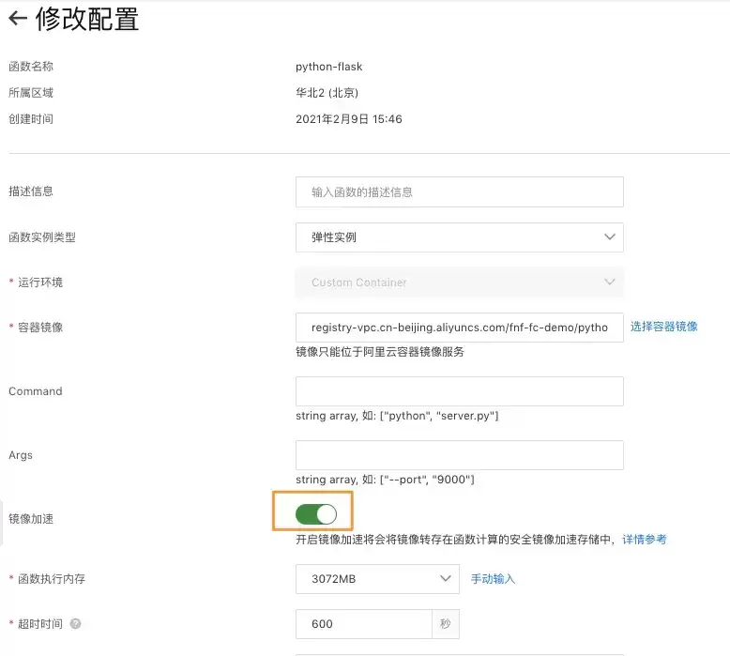Click the 秒 unit label
The image size is (730, 656).
(x=446, y=624)
